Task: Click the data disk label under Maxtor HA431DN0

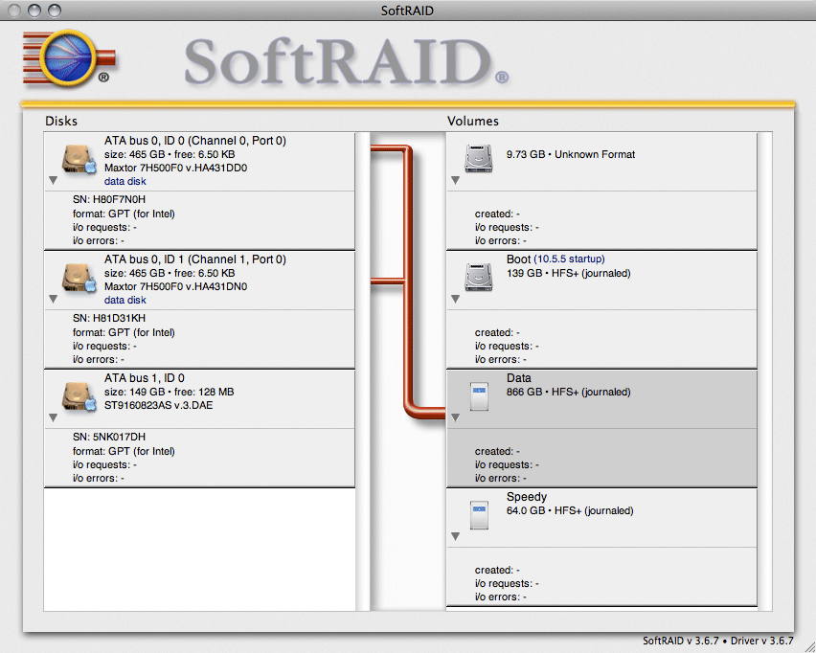Action: 125,300
